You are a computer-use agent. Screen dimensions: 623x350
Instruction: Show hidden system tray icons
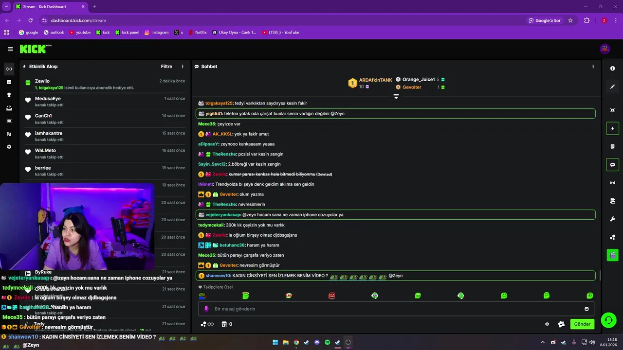[543, 342]
